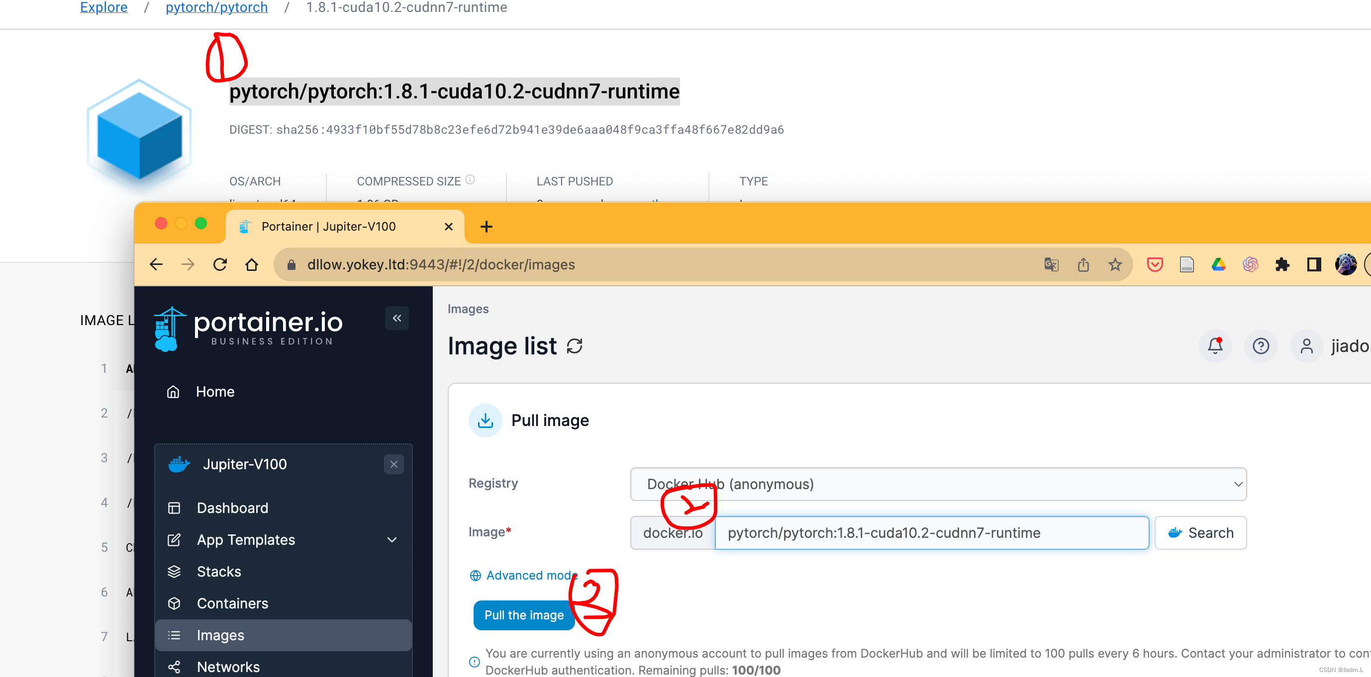Open the Registry dropdown
This screenshot has height=677, width=1371.
(938, 484)
